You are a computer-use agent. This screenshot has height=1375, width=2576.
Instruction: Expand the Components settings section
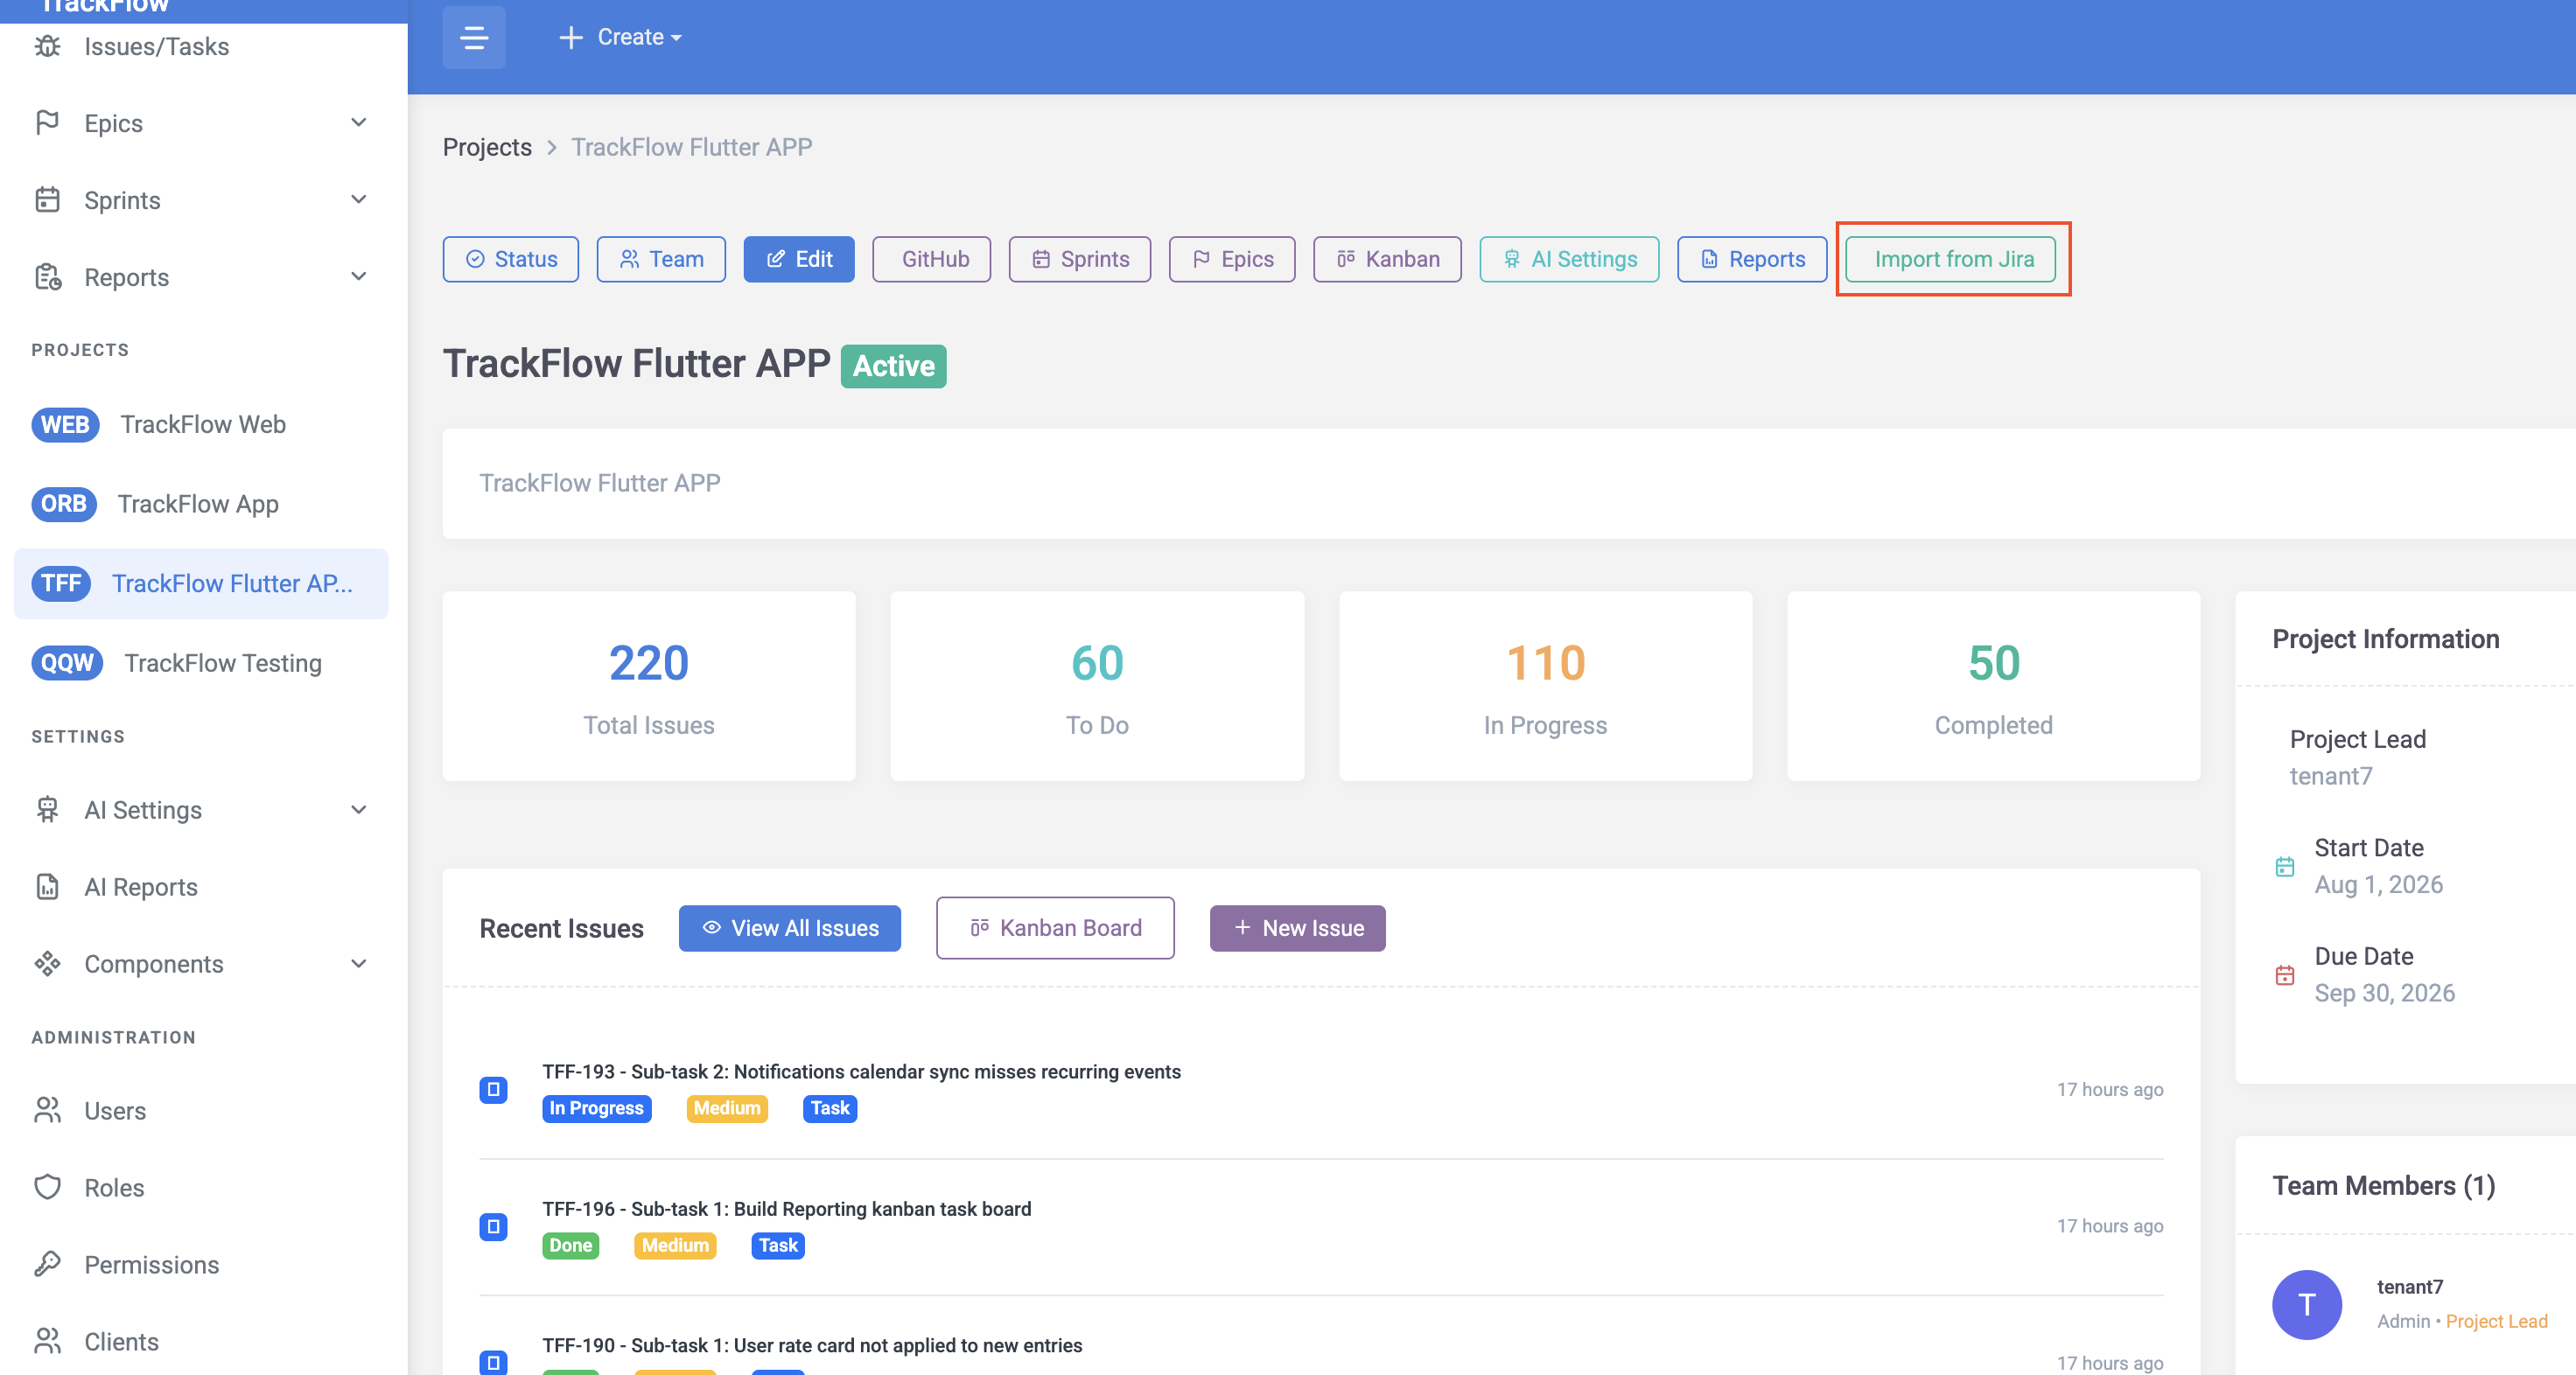(359, 963)
